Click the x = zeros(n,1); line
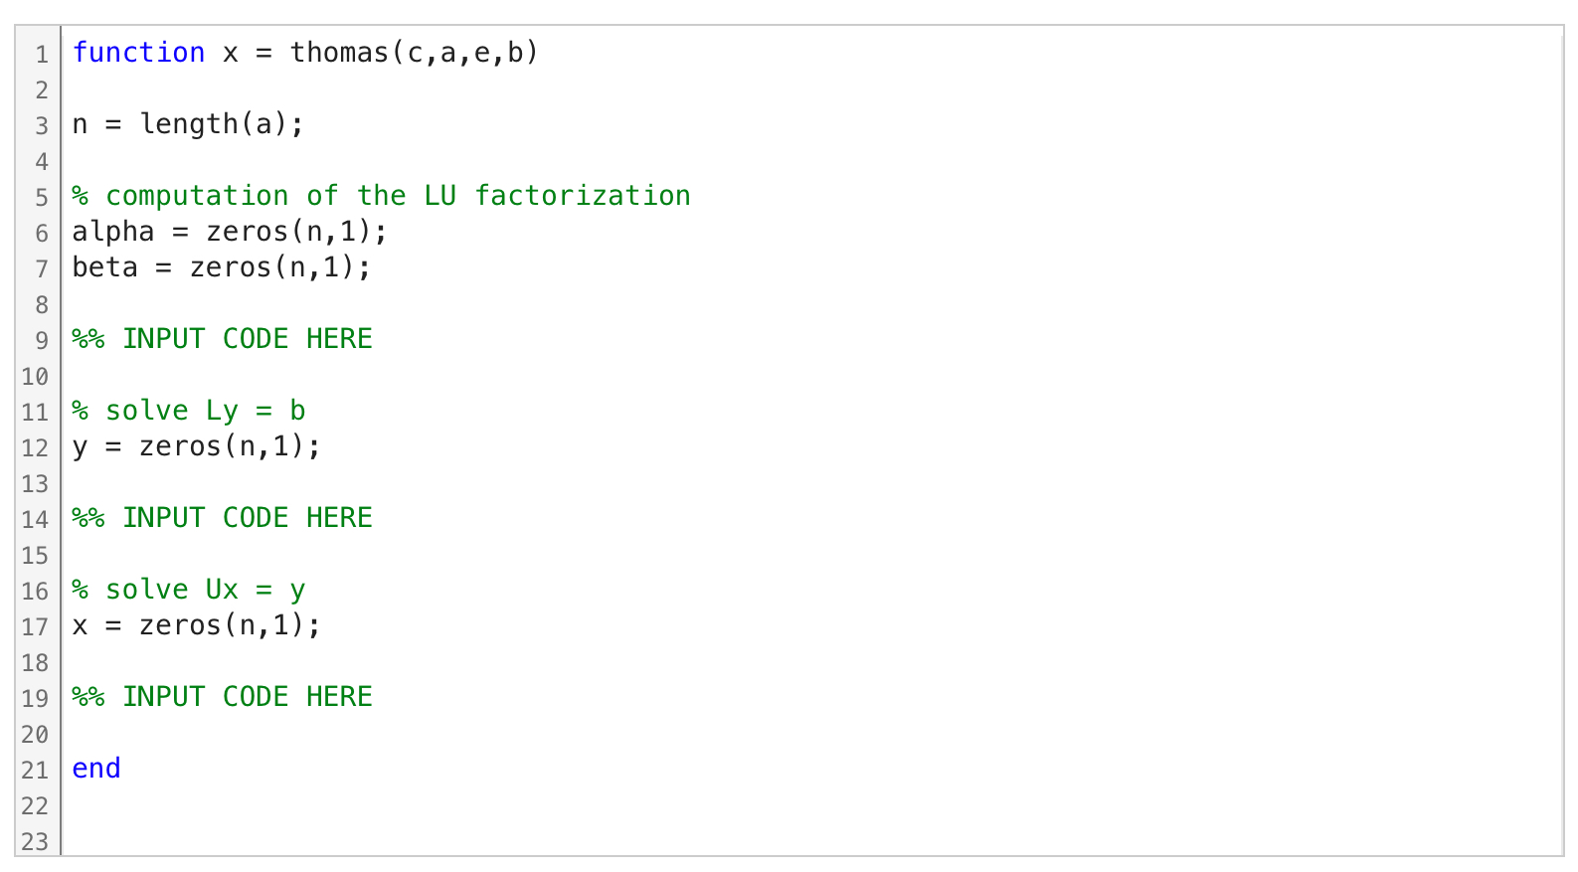This screenshot has width=1578, height=872. (197, 625)
